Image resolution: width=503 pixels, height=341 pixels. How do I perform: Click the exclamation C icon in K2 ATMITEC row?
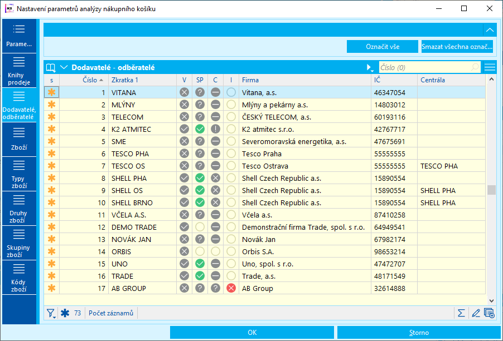click(x=216, y=129)
